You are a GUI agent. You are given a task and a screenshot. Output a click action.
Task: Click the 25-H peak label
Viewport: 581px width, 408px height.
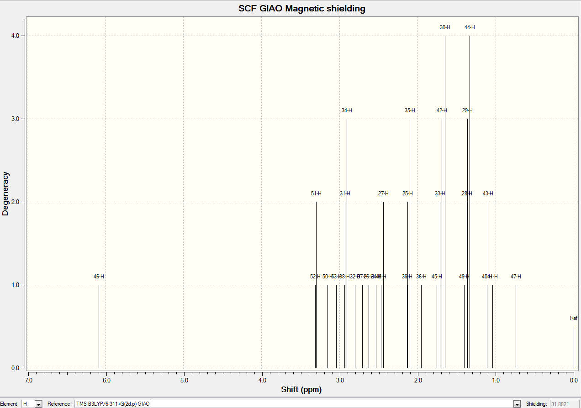(x=407, y=194)
